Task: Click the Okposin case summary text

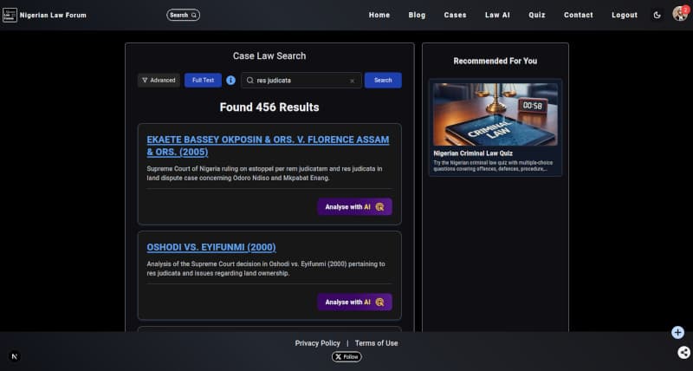Action: 265,173
